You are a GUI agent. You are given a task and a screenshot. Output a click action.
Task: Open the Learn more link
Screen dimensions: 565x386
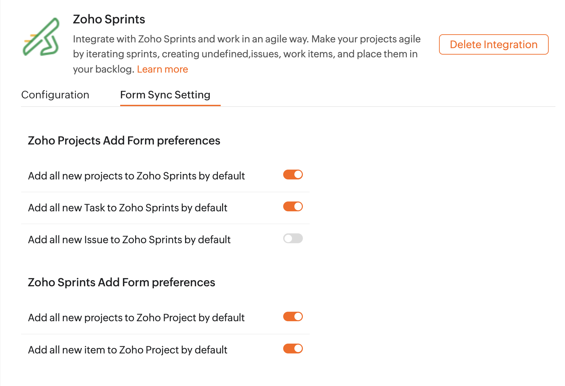[162, 69]
